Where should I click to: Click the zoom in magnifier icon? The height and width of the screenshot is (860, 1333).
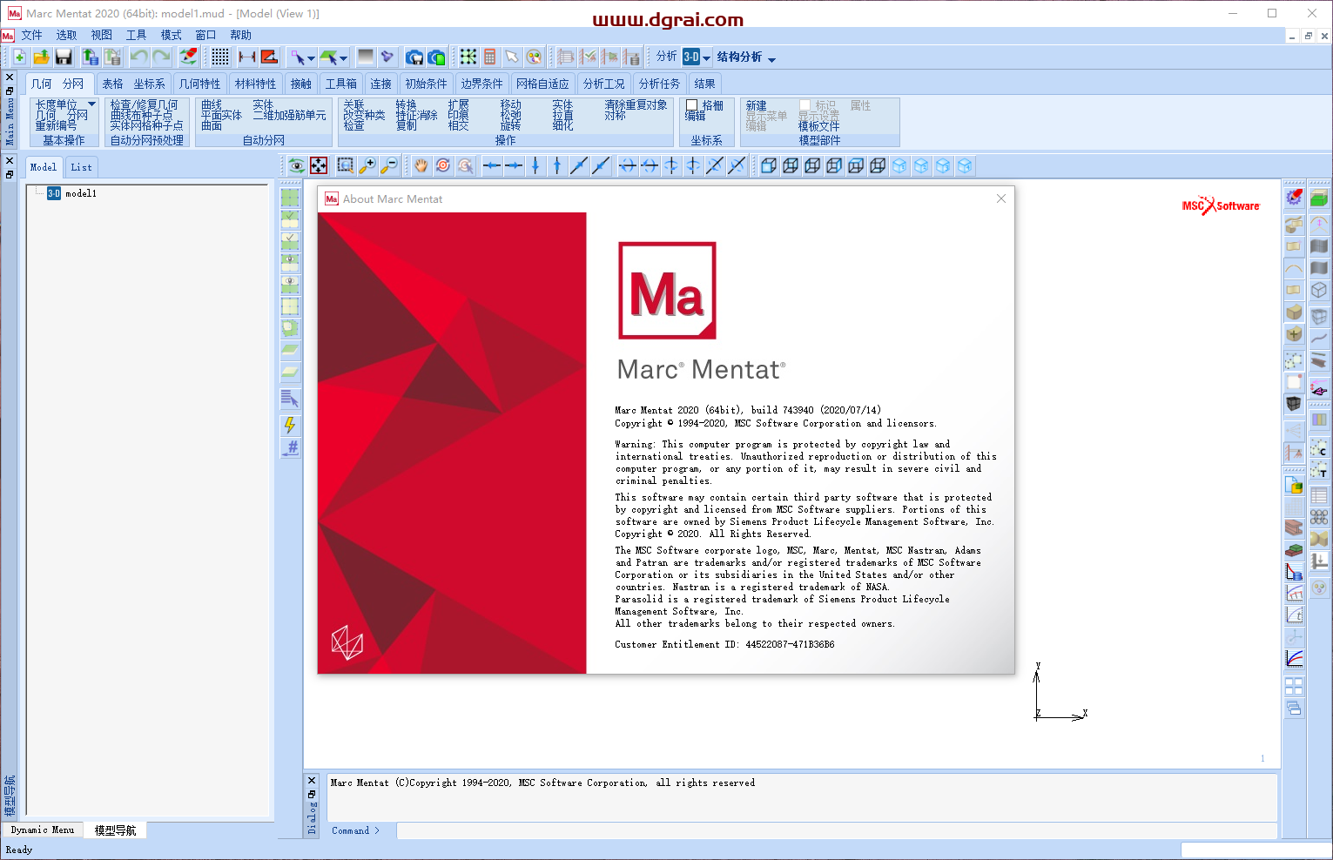(x=367, y=165)
